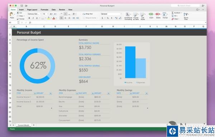The width and height of the screenshot is (215, 137).
Task: Open Monthly Income ITEM filter arrow
Action: [35, 93]
